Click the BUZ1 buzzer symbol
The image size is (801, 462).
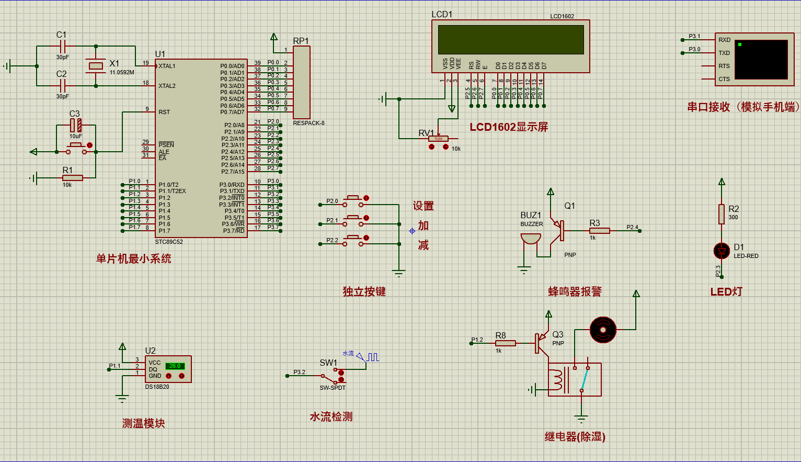(x=531, y=239)
